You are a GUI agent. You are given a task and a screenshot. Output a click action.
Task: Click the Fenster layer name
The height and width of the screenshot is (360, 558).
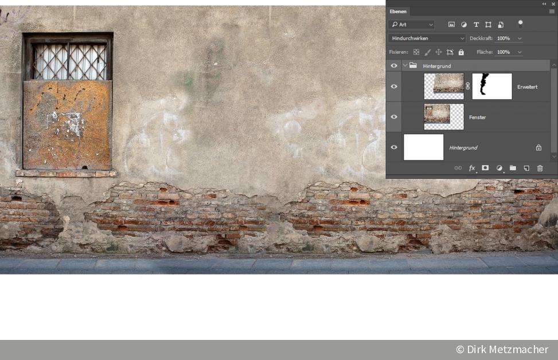[x=477, y=117]
